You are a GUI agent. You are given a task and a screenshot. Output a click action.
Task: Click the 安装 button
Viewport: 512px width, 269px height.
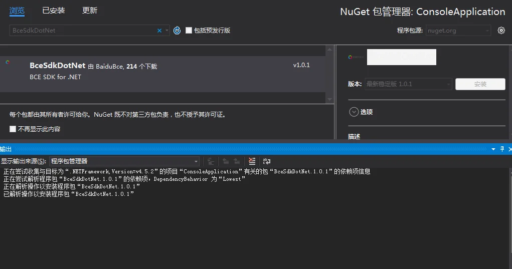click(480, 84)
